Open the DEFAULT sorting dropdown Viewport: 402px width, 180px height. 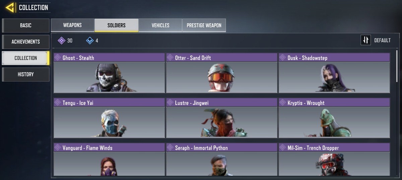coord(382,40)
